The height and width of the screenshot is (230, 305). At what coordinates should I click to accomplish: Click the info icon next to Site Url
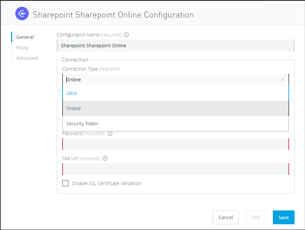pyautogui.click(x=105, y=158)
